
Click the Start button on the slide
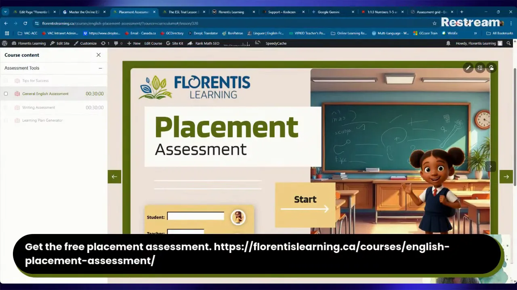tap(305, 204)
